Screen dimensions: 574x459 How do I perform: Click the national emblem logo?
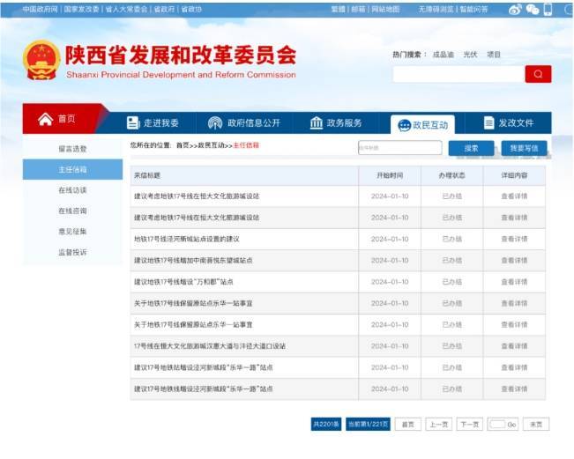tap(41, 61)
